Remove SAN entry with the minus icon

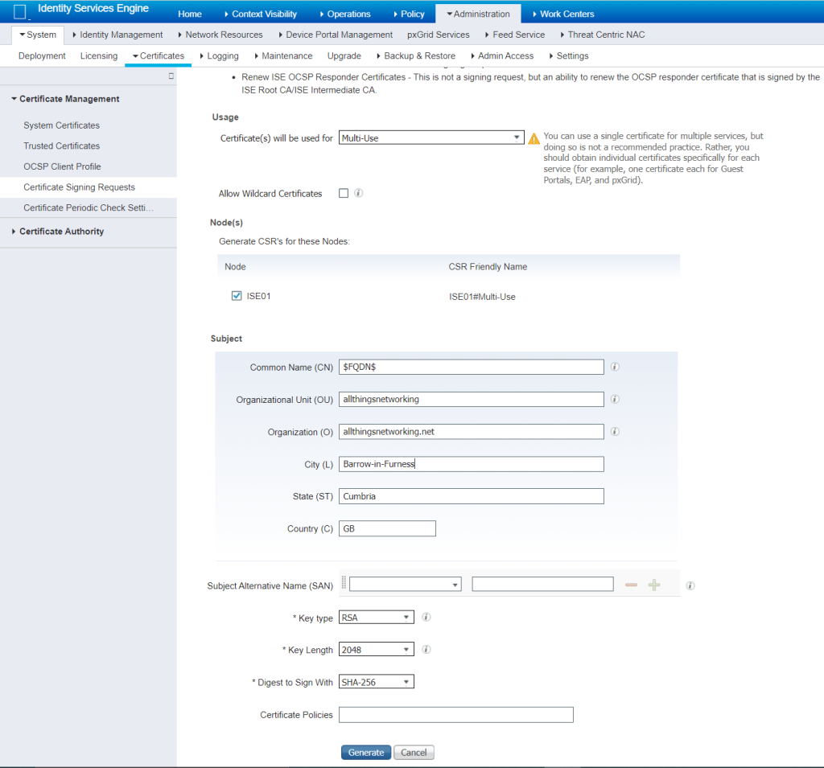click(x=631, y=585)
